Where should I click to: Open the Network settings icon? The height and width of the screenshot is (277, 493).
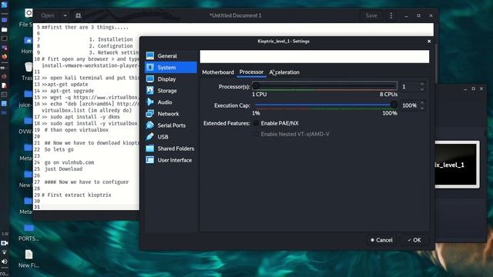point(150,114)
